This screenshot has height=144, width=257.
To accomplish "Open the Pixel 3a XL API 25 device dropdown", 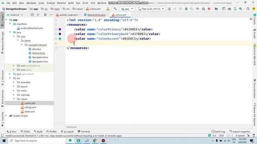I will (151, 9).
